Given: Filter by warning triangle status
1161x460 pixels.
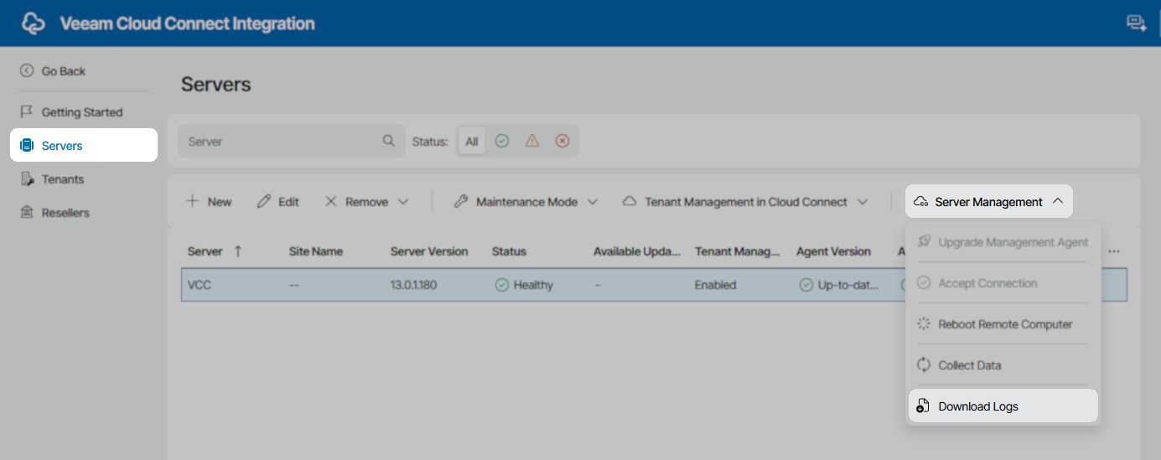Looking at the screenshot, I should pyautogui.click(x=531, y=142).
